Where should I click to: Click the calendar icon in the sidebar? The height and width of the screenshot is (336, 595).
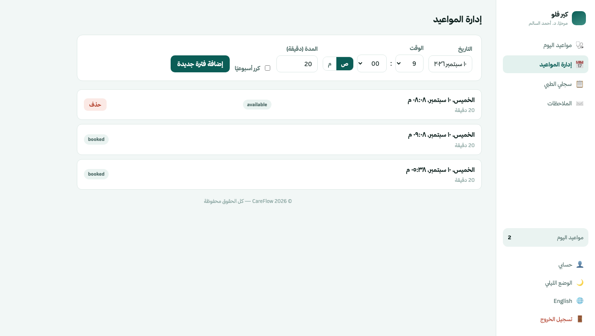(x=580, y=64)
